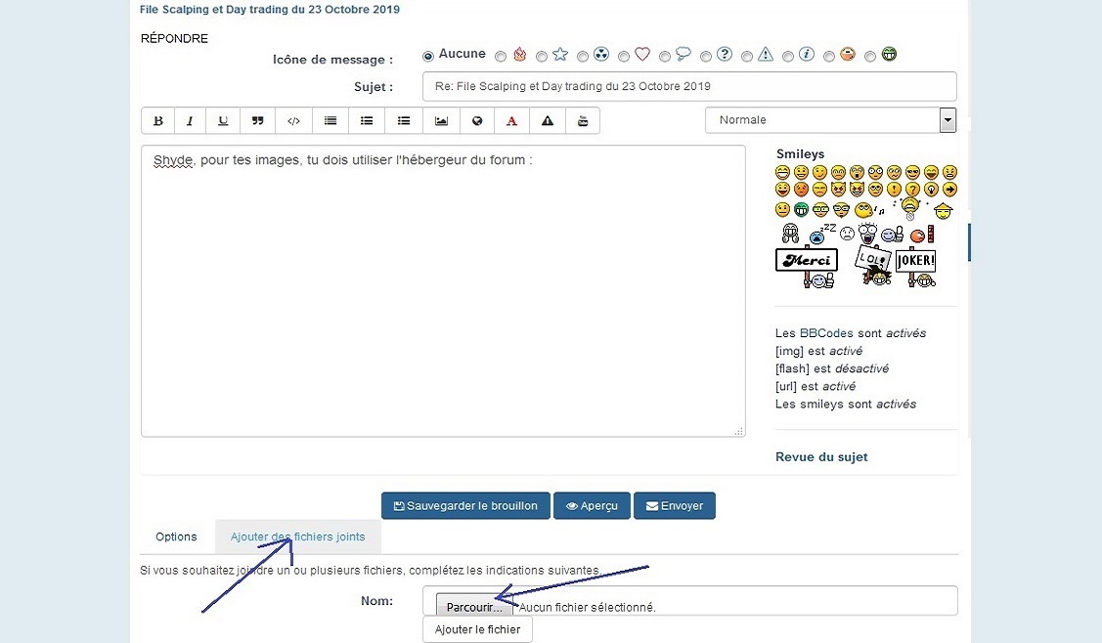
Task: Browse for a file with Parcourir...
Action: (474, 607)
